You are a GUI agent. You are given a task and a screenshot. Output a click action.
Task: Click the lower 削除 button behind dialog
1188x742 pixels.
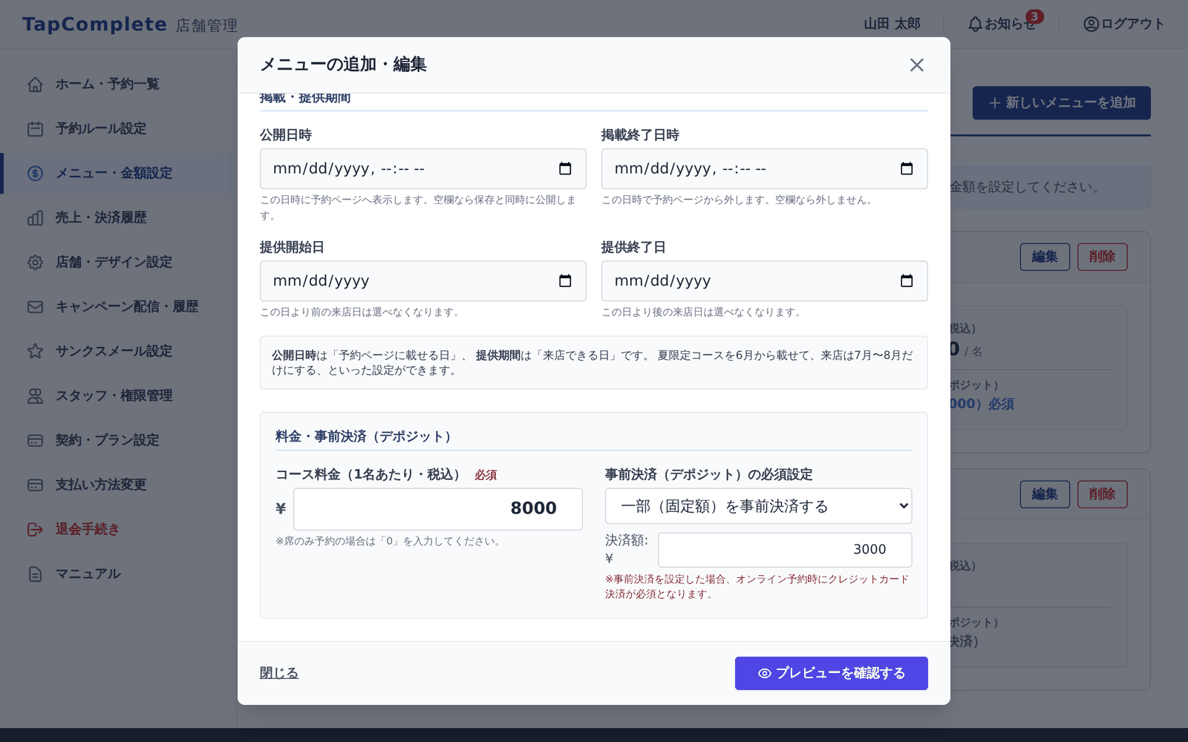point(1102,494)
